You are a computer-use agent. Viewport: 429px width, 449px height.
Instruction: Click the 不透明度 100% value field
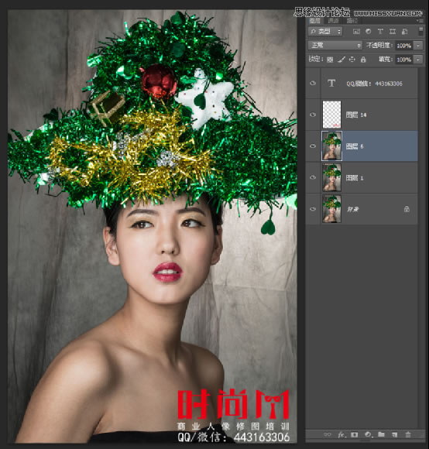(x=404, y=46)
